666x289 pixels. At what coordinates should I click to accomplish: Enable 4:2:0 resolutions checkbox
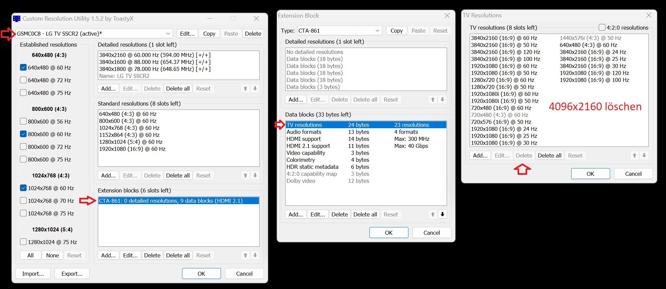pyautogui.click(x=602, y=28)
